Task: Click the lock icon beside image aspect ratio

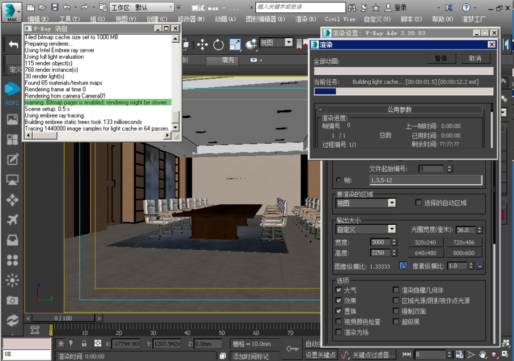Action: [403, 266]
